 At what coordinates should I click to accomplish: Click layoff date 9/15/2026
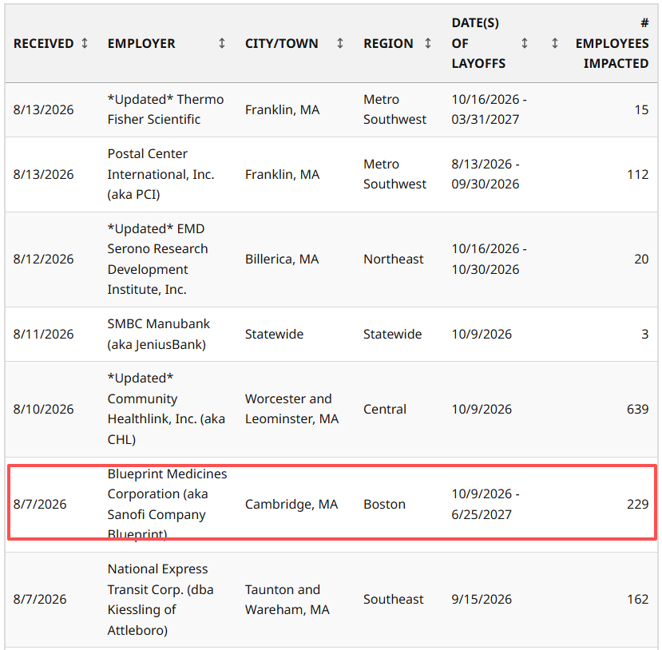482,599
